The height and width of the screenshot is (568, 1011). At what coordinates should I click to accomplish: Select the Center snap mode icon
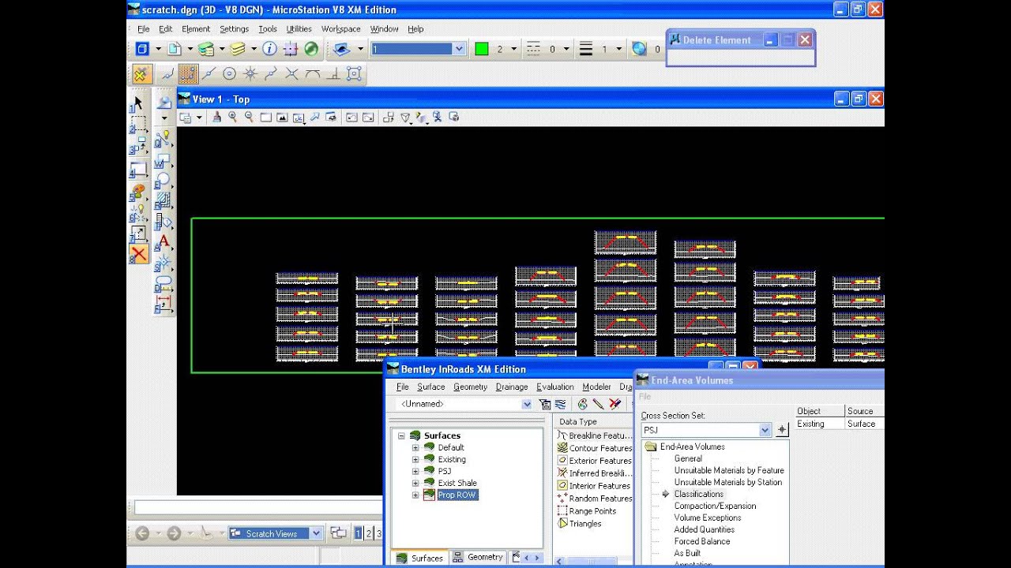pos(229,74)
